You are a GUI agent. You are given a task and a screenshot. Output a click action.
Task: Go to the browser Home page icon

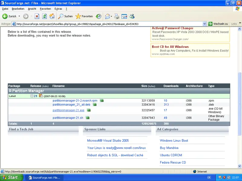(x=52, y=16)
